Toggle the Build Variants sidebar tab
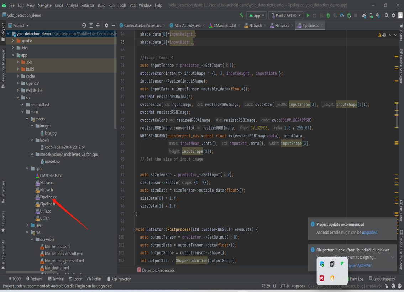This screenshot has width=404, height=292. click(x=3, y=255)
